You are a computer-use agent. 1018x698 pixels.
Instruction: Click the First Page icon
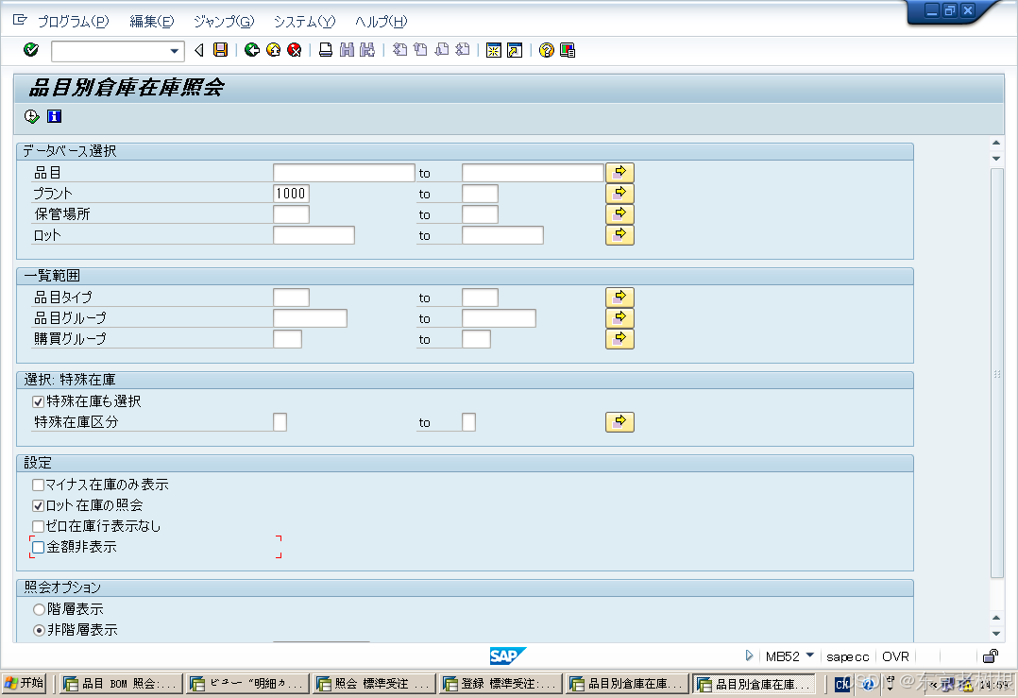click(400, 50)
